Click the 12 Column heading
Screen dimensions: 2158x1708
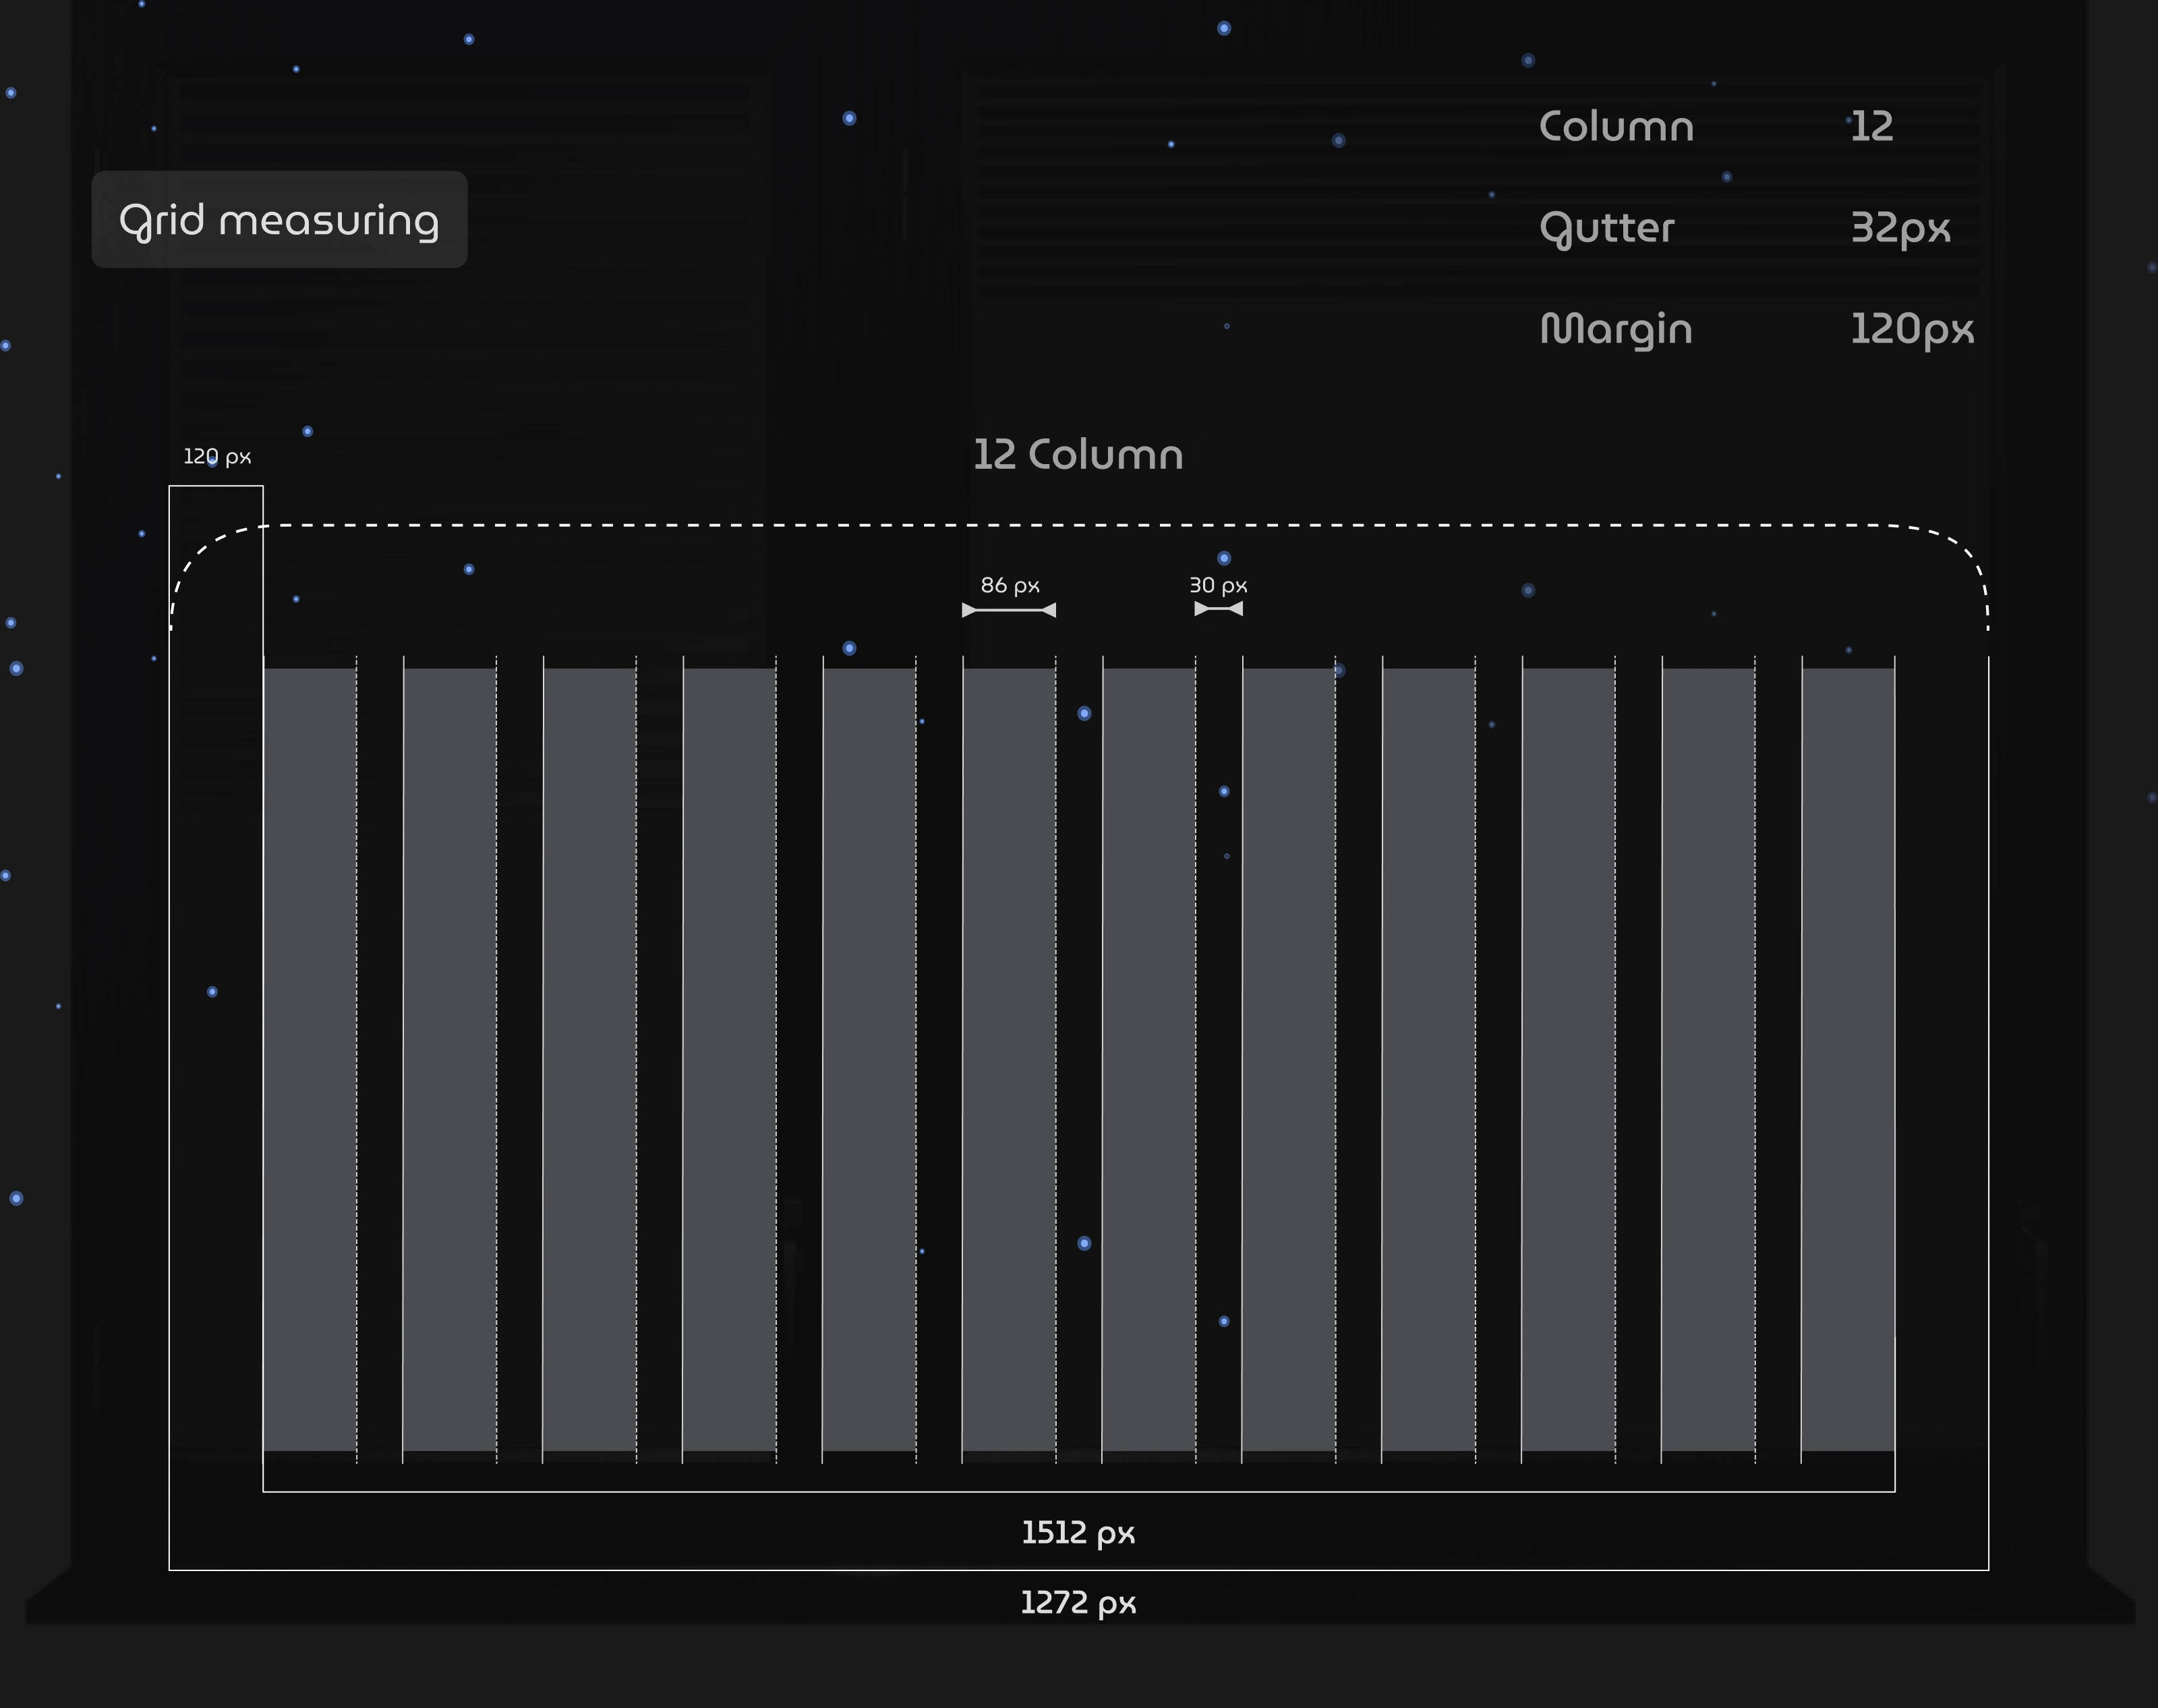[x=1078, y=455]
